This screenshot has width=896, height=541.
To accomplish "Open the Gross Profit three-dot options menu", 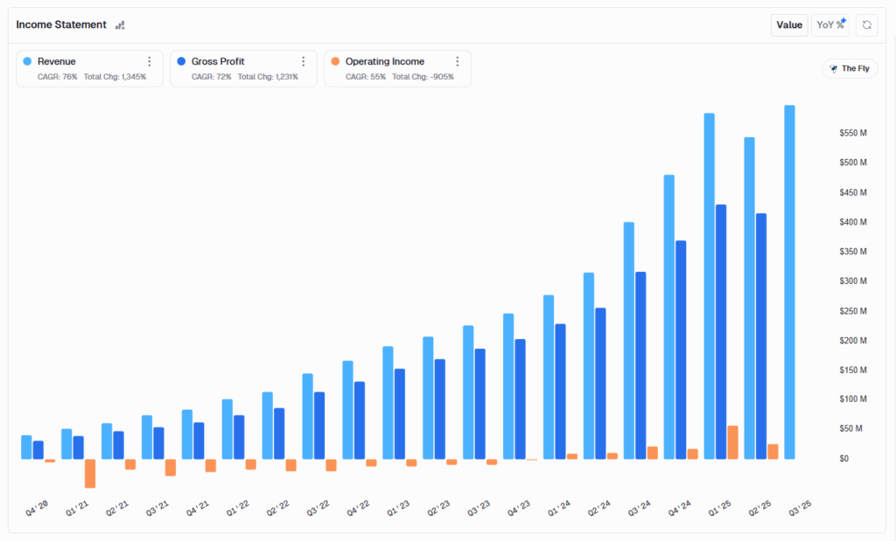I will (304, 61).
